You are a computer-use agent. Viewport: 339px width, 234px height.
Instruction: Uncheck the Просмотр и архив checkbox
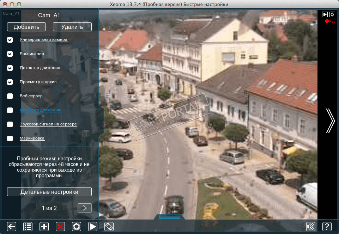click(x=10, y=82)
